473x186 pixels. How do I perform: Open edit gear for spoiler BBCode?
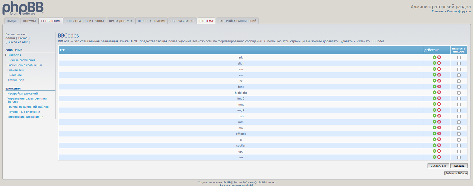tap(435, 145)
